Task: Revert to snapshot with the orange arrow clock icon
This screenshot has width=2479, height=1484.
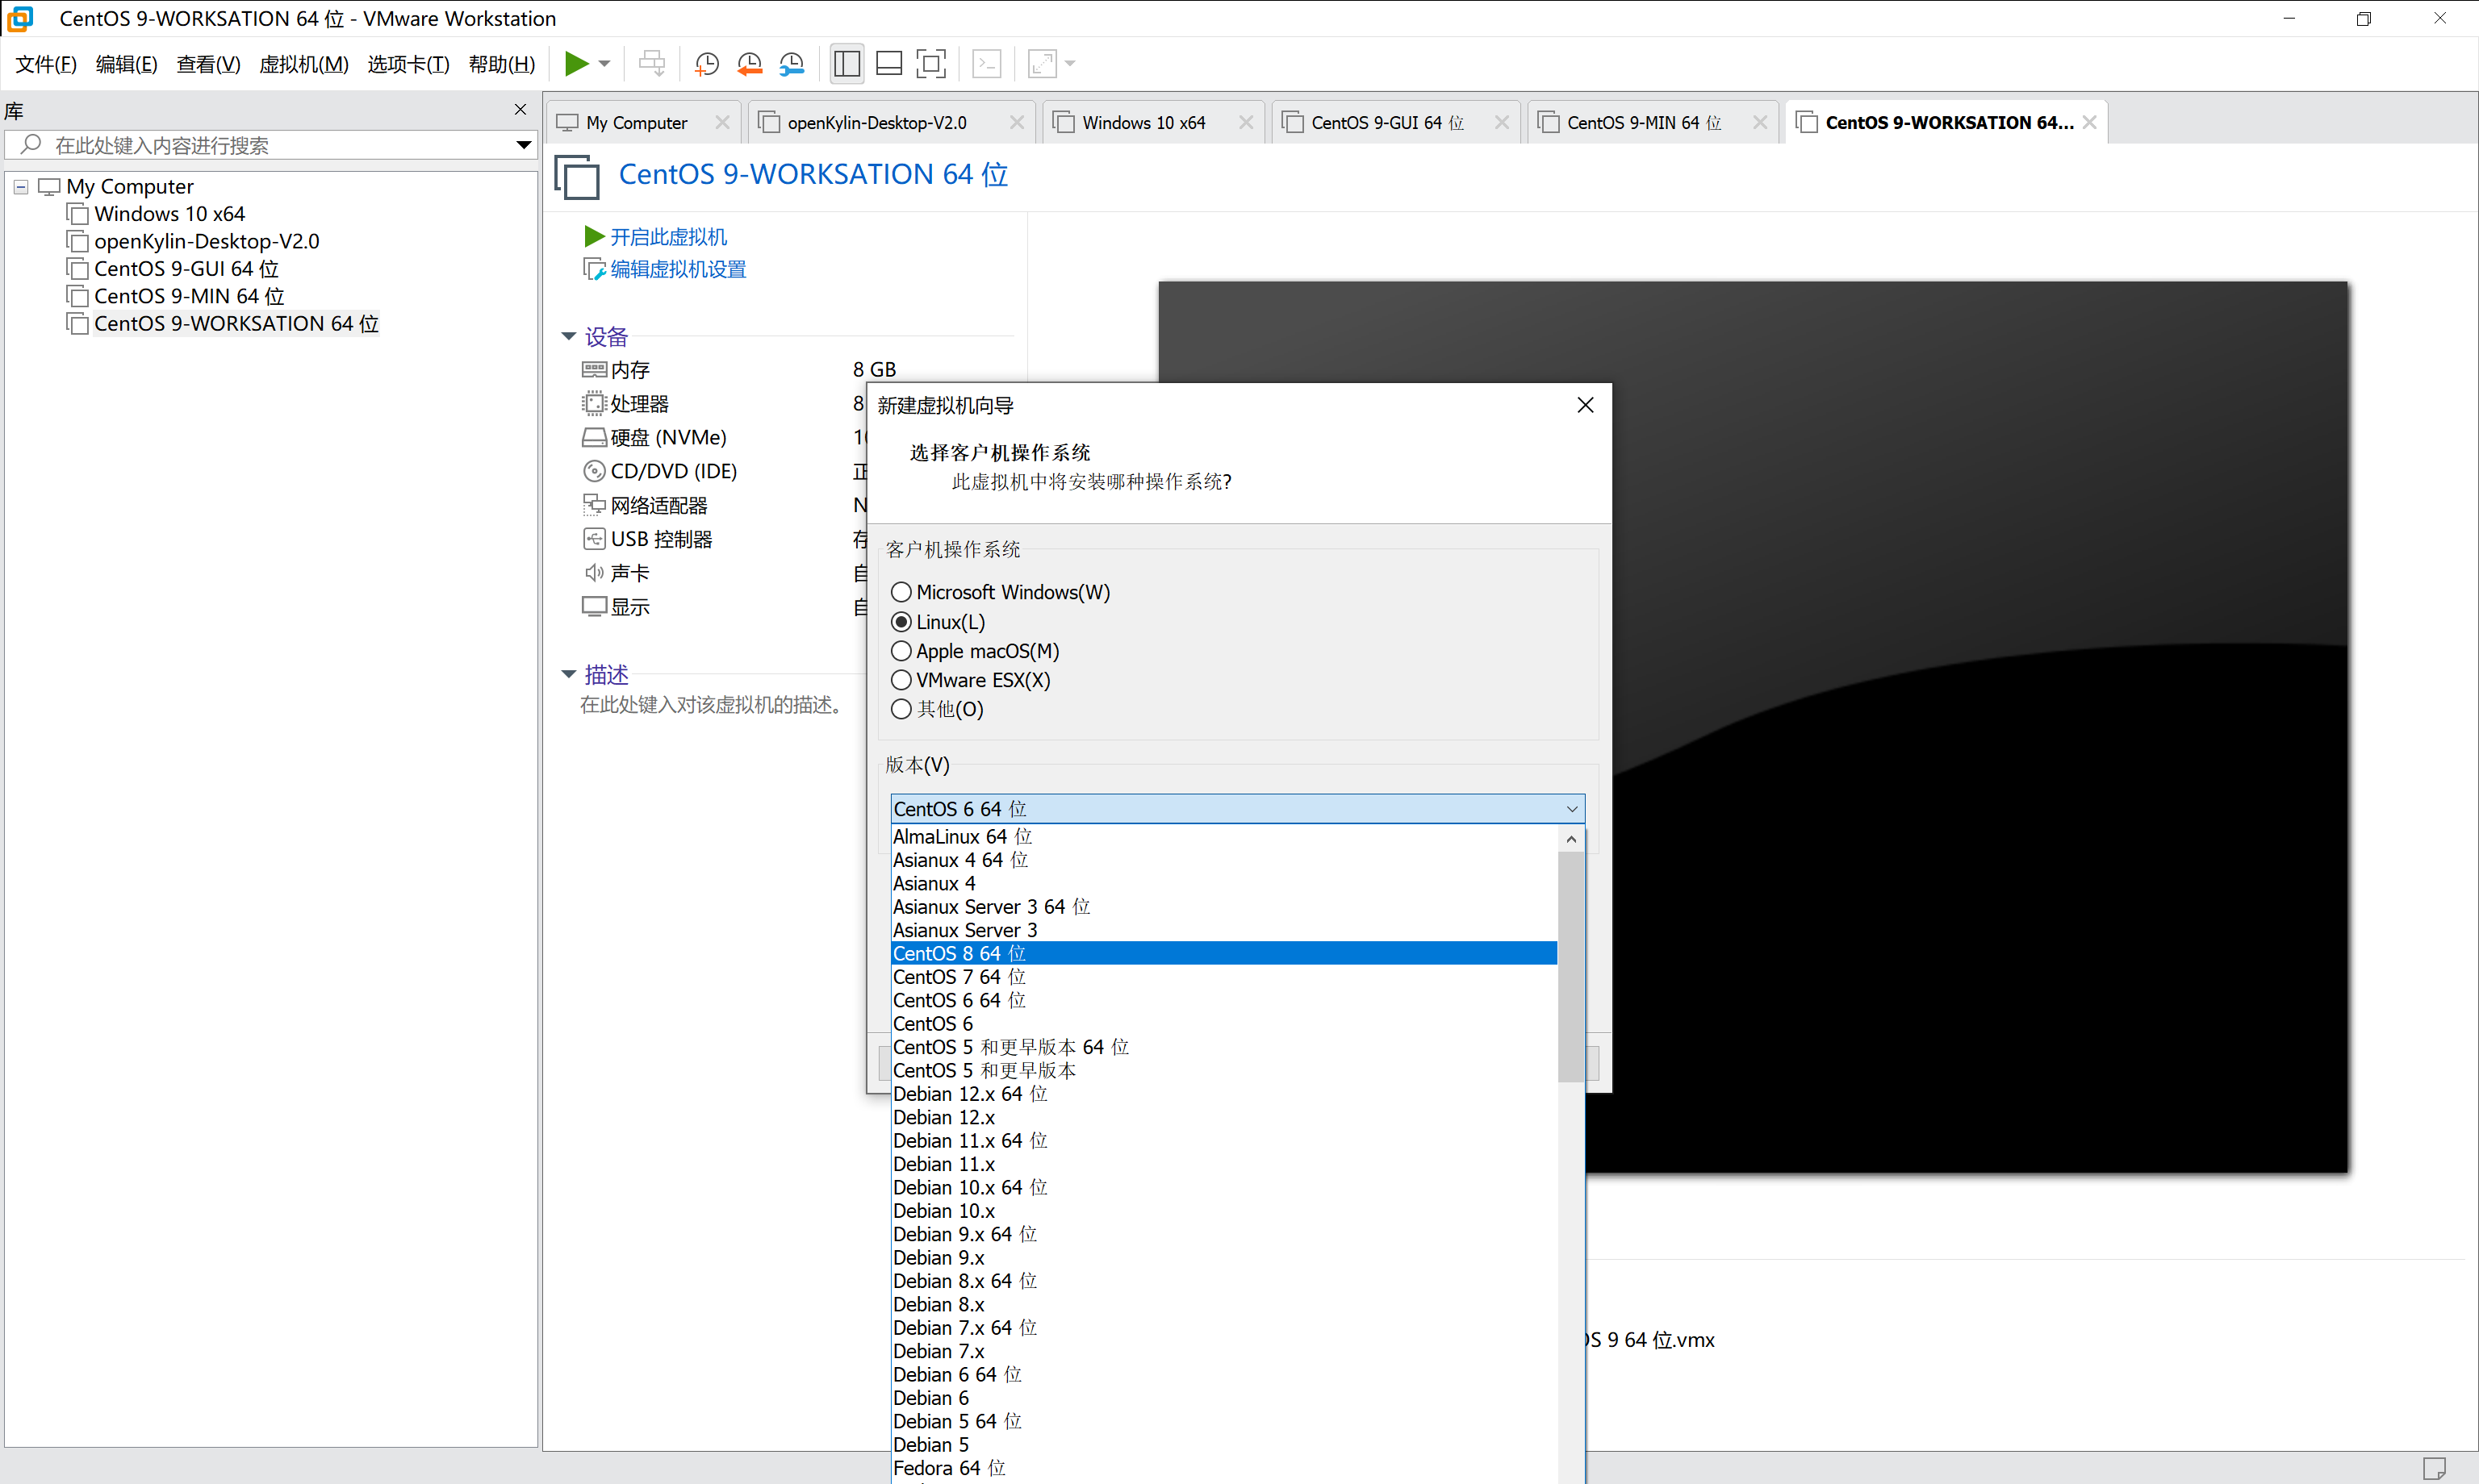Action: point(750,64)
